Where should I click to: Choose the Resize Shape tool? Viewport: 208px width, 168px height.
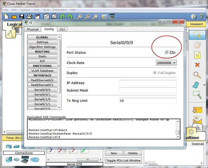[x=197, y=95]
